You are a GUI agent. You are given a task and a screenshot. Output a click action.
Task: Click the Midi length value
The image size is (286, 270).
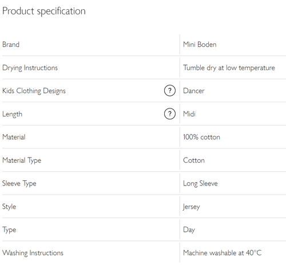coord(189,114)
